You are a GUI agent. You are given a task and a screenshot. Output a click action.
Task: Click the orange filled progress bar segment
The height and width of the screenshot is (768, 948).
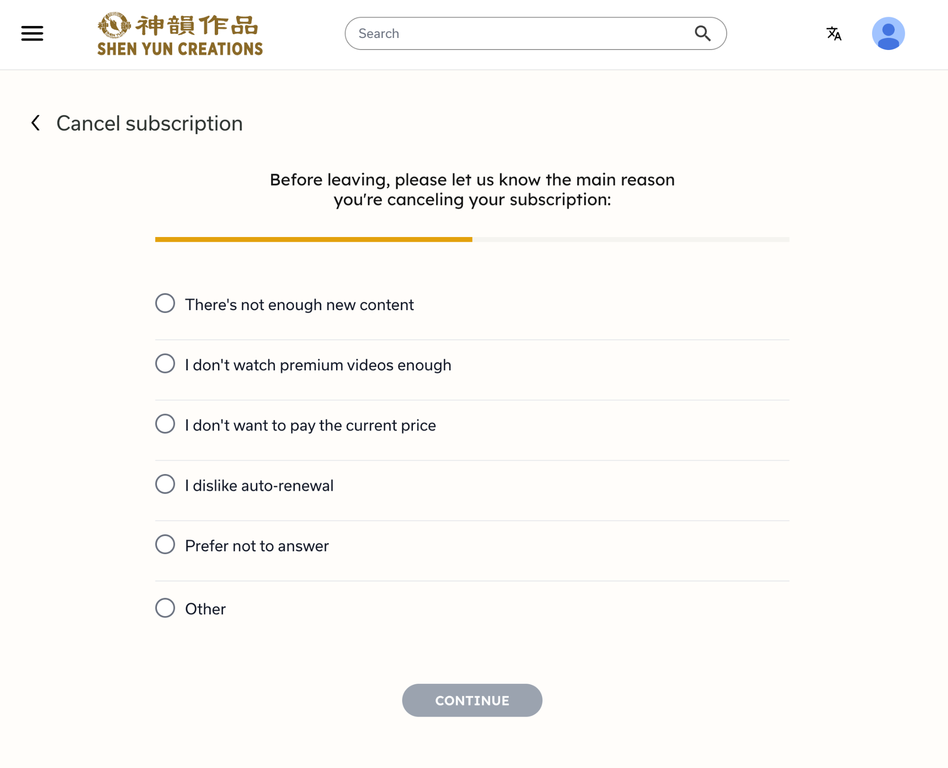313,239
